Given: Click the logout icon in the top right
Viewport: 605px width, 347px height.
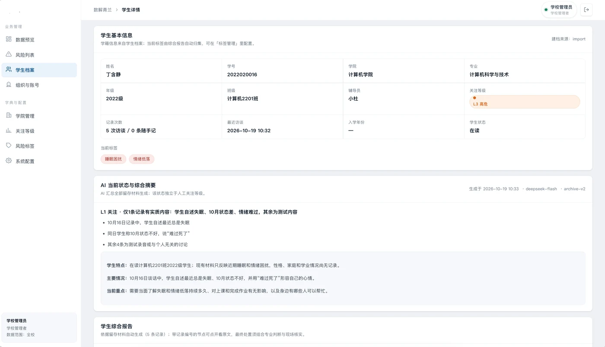Looking at the screenshot, I should point(586,10).
